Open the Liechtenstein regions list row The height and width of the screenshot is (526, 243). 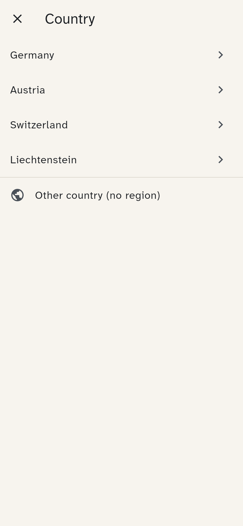tap(121, 160)
